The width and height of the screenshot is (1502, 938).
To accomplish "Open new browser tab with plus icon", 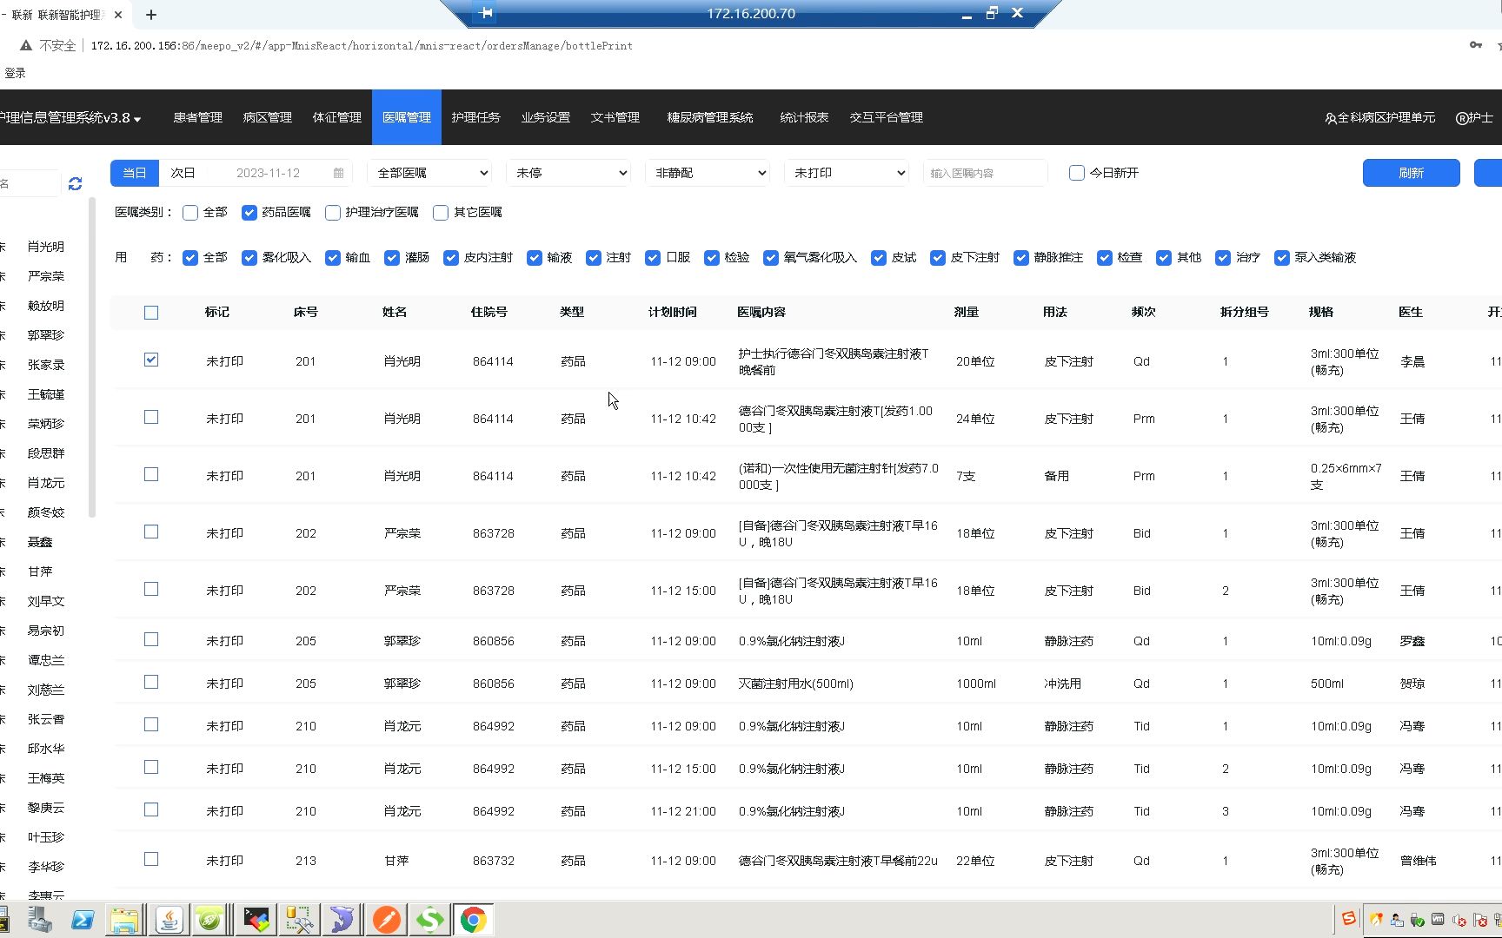I will point(151,15).
